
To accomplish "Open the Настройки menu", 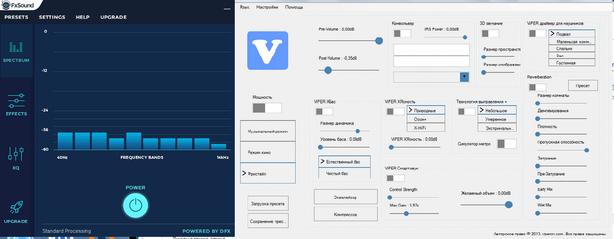I will point(267,7).
